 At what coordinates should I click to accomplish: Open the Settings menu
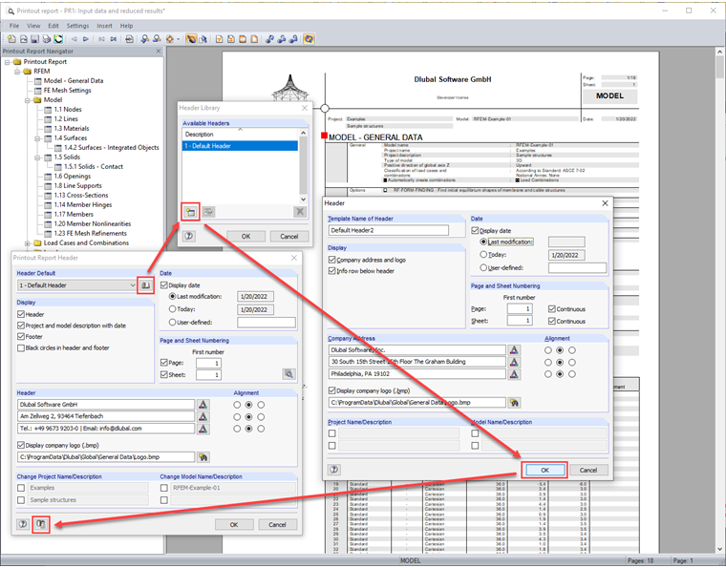pos(77,26)
